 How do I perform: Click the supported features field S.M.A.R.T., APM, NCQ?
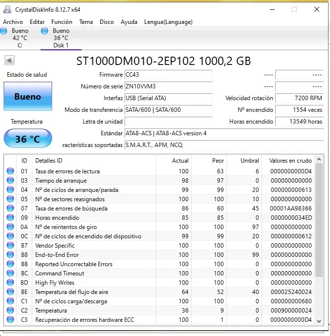pyautogui.click(x=224, y=145)
